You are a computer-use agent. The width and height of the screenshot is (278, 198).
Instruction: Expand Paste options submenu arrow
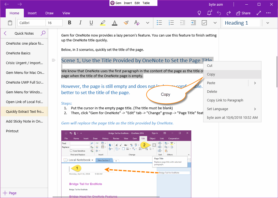[255, 83]
